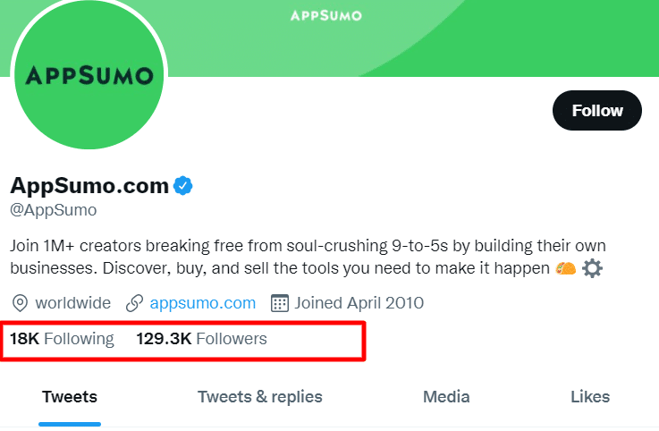The width and height of the screenshot is (659, 431).
Task: Select the Tweets tab
Action: tap(70, 397)
